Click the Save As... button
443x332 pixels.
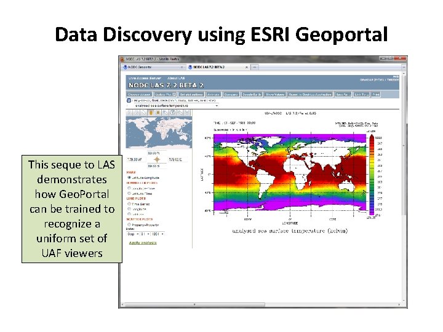click(343, 94)
